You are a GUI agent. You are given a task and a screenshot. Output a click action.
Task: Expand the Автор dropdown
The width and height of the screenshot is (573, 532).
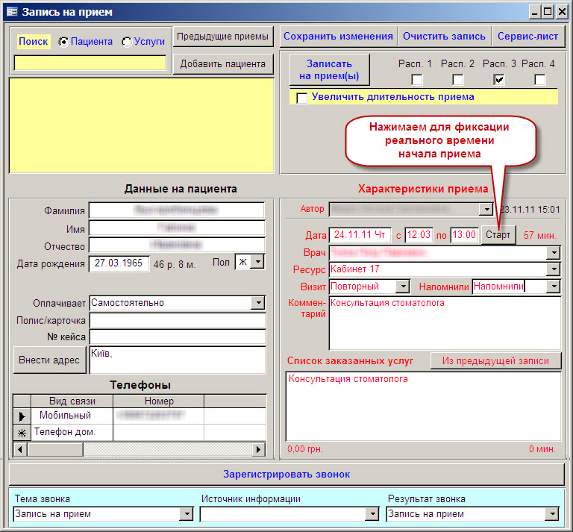(x=486, y=209)
